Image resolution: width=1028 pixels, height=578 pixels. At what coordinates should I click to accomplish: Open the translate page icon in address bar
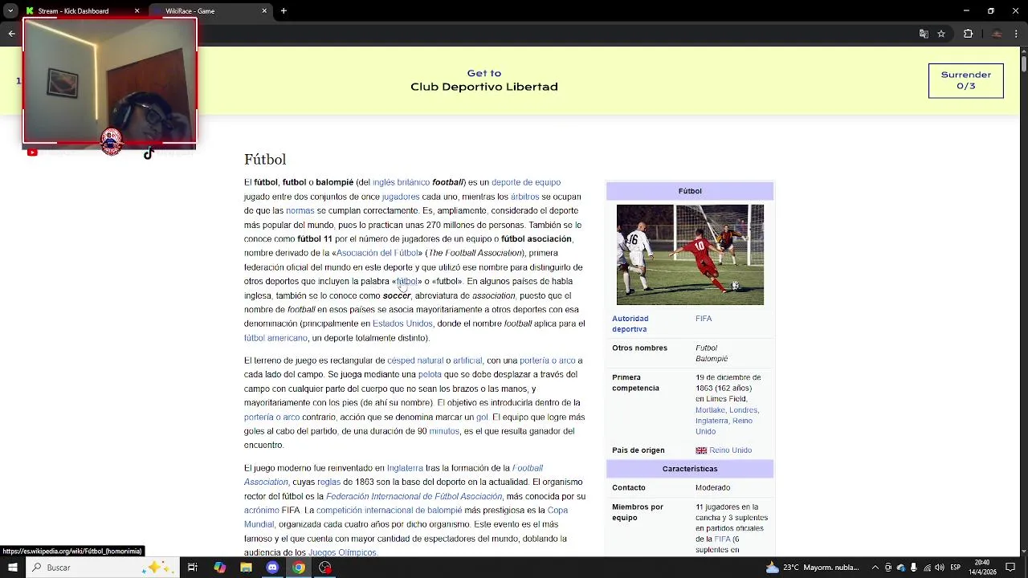click(924, 34)
